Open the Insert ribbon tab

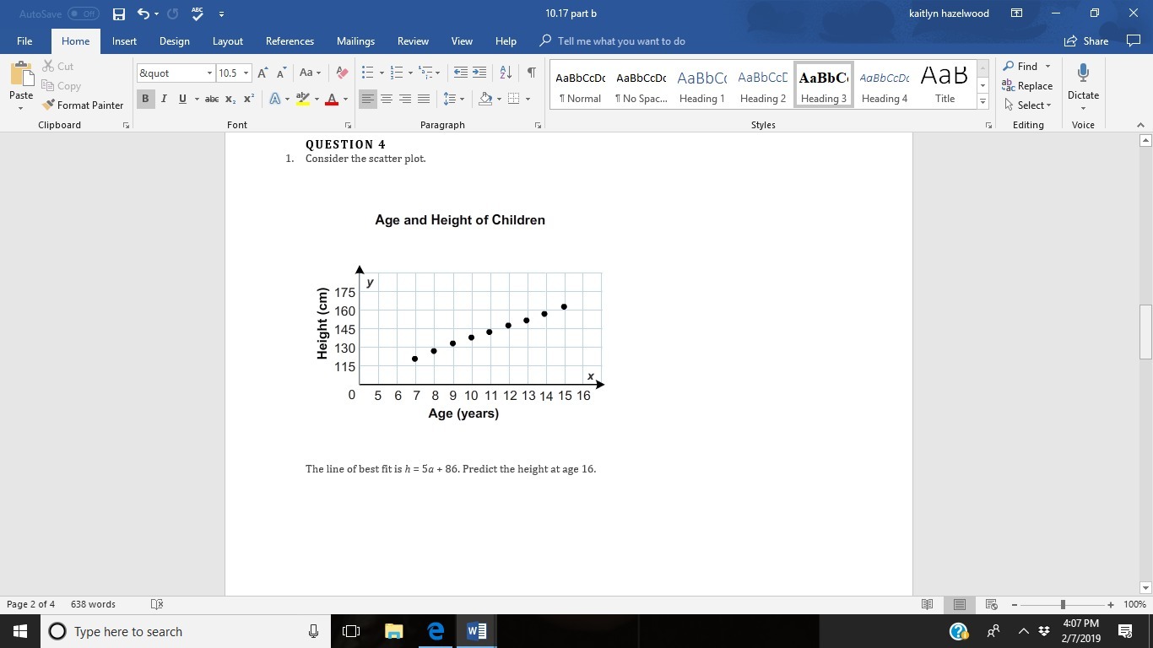[124, 40]
